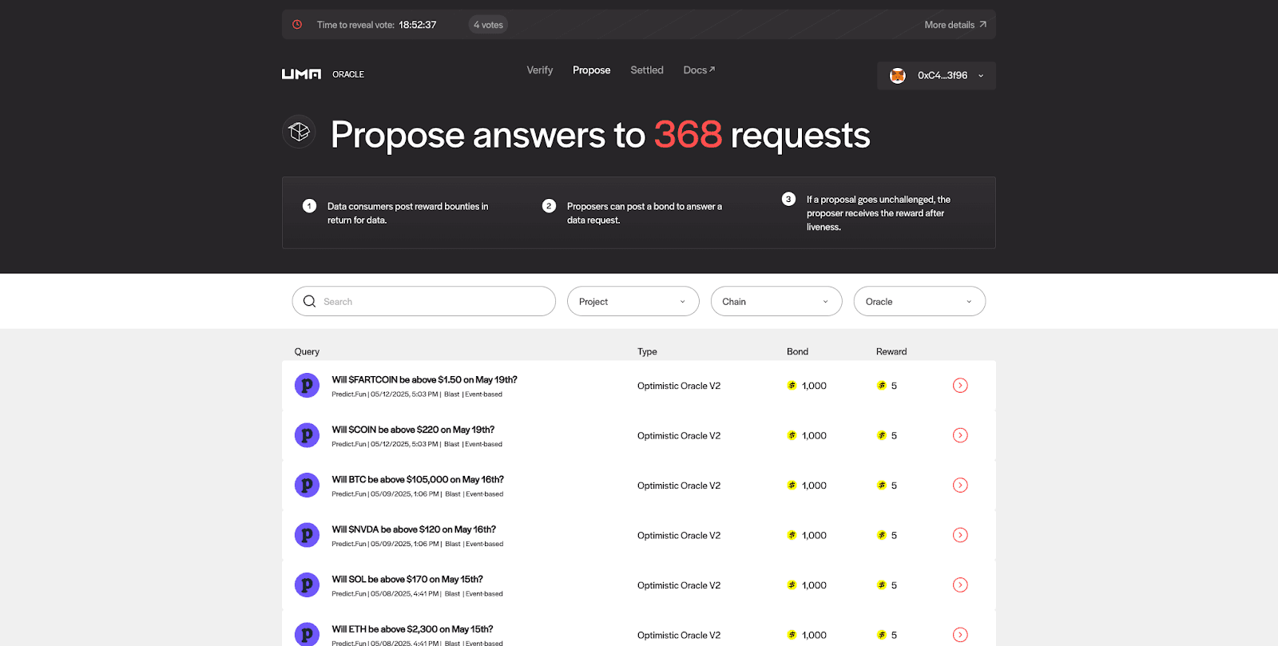Open the Chain filter dropdown

click(776, 301)
